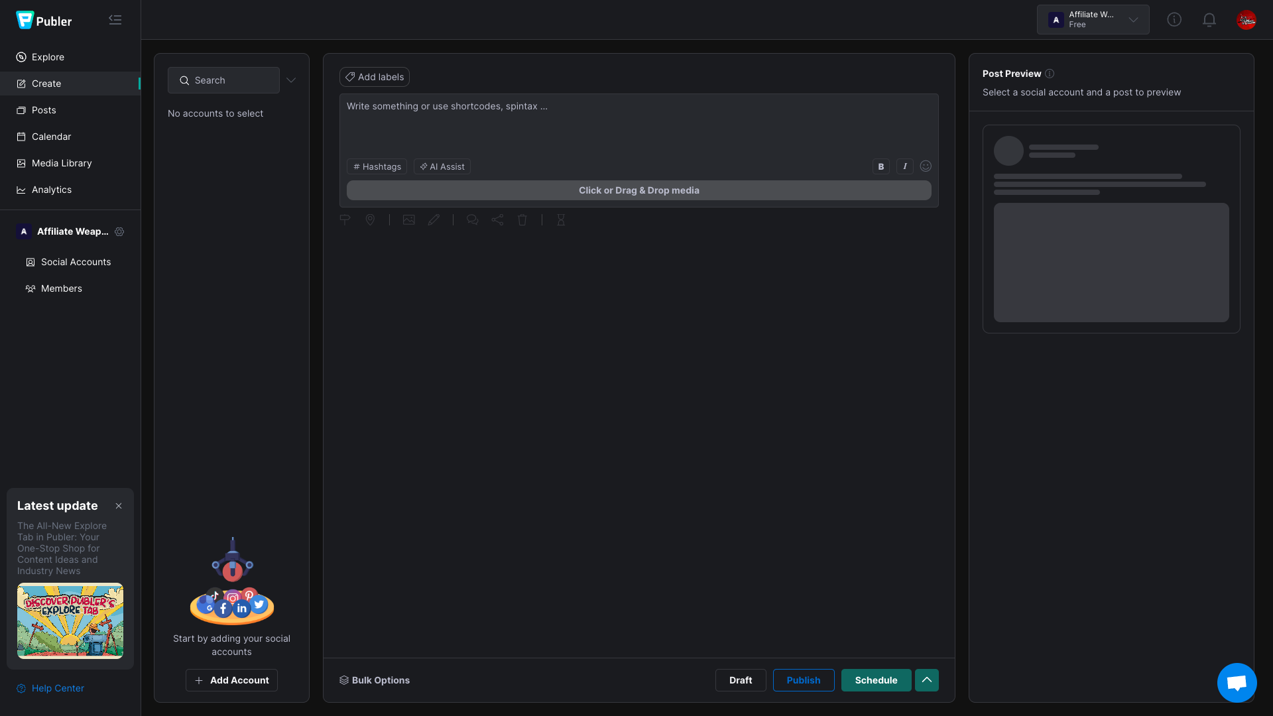Screen dimensions: 1273x716
Task: Click the pencil edit icon in toolbar
Action: coord(434,220)
